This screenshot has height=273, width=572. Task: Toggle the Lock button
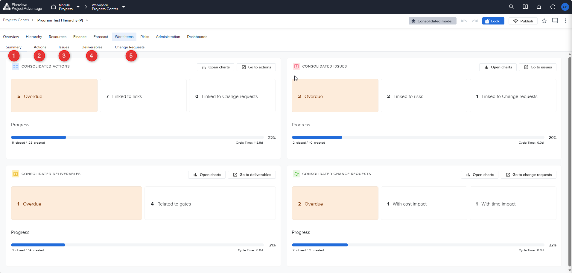point(493,21)
